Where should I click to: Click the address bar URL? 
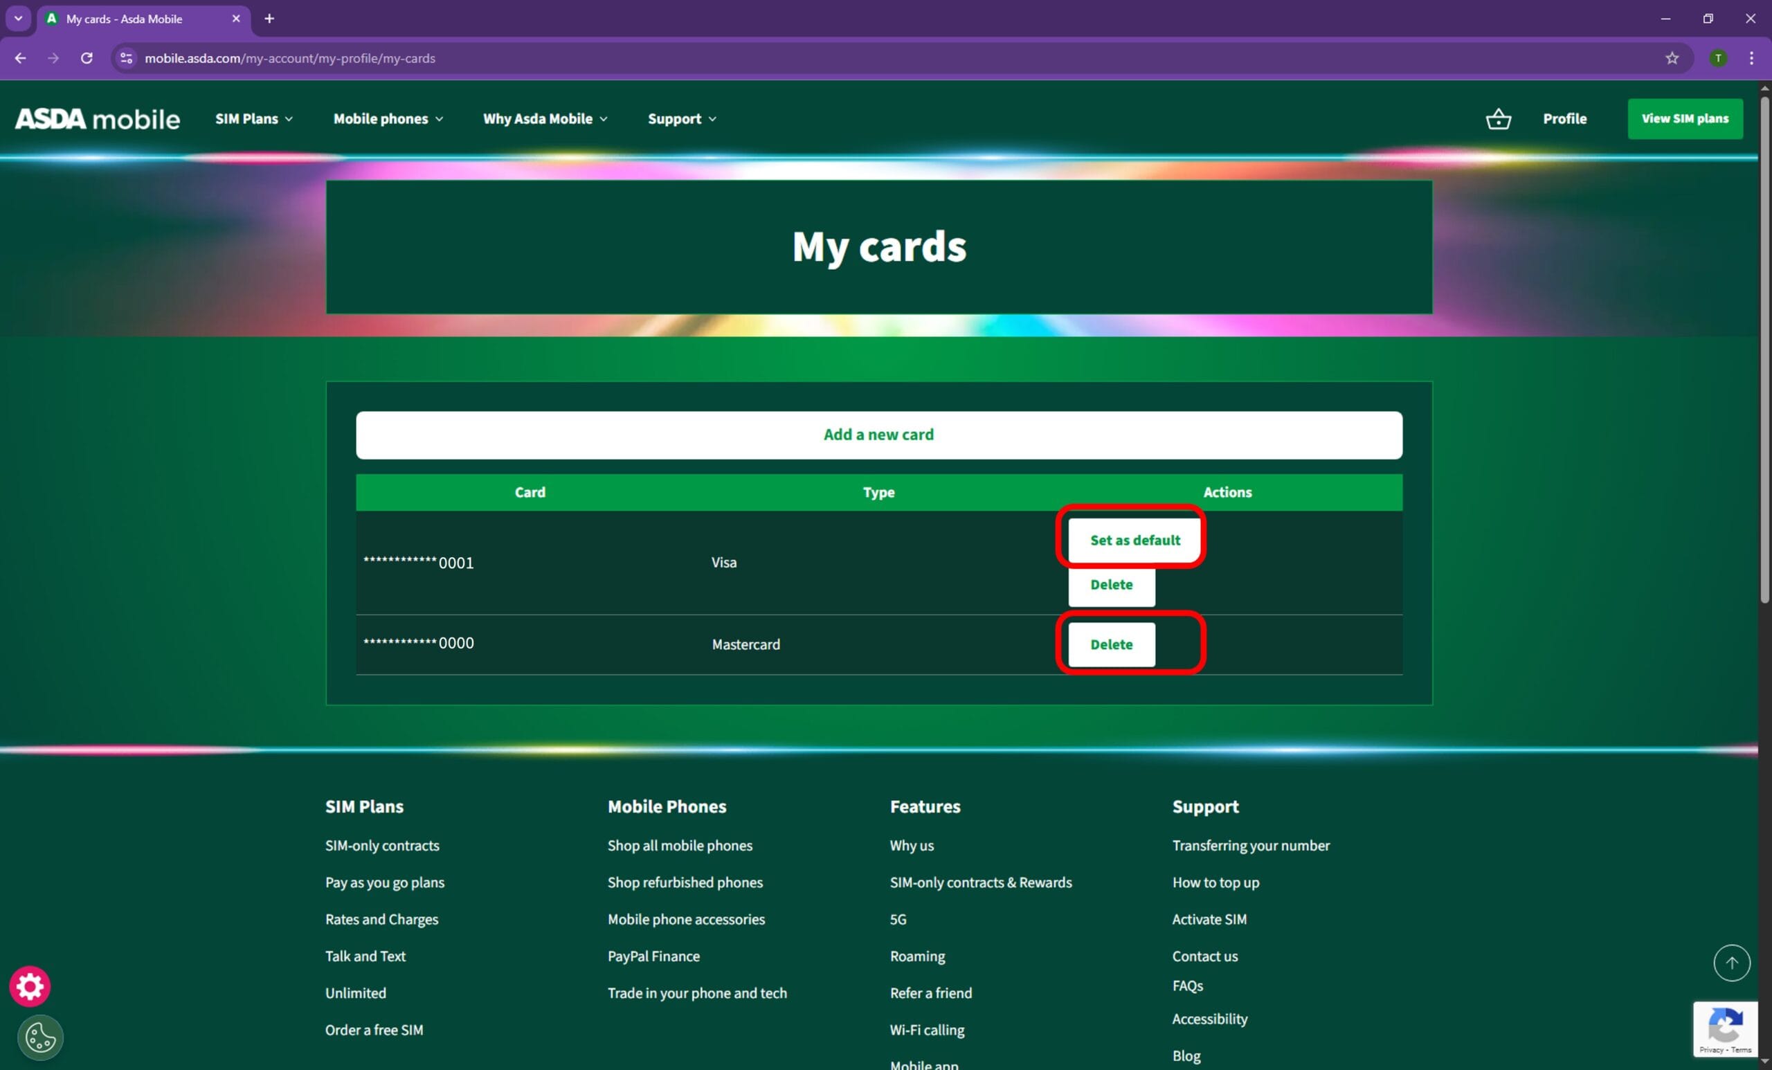click(x=290, y=58)
